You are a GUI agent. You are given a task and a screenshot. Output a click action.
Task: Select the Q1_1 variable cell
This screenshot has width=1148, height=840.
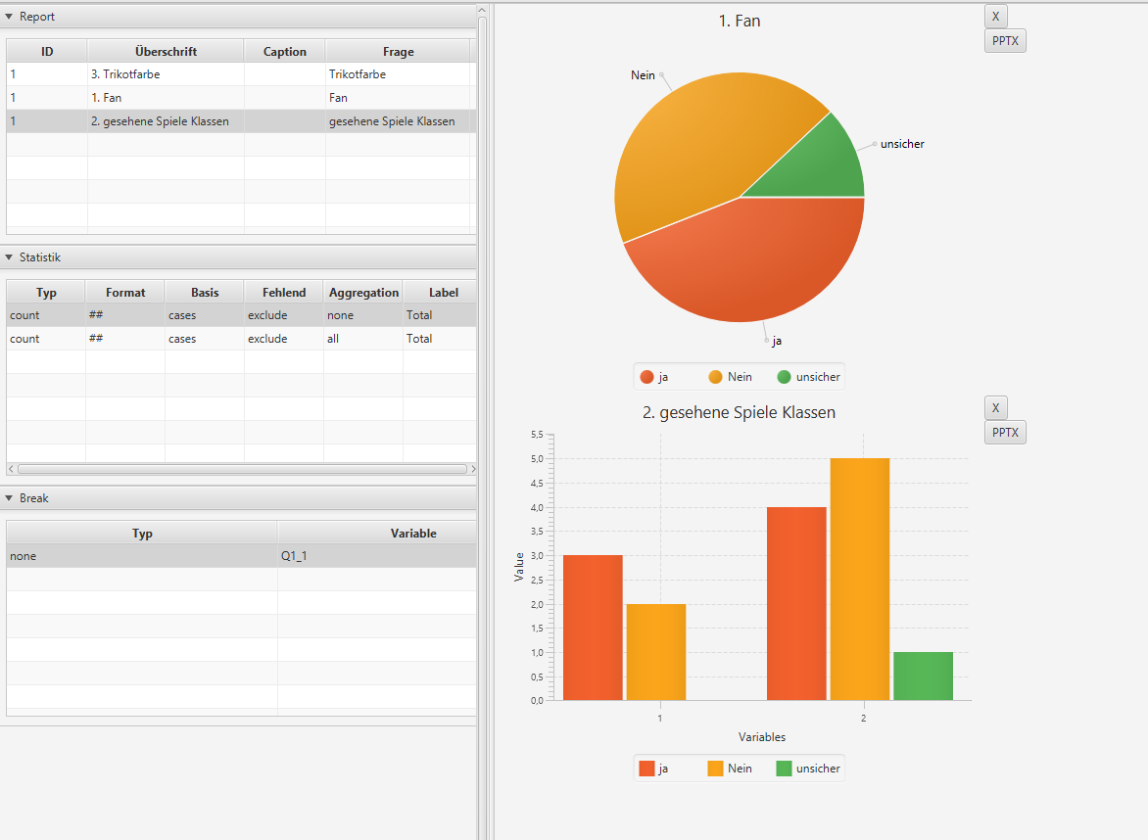pos(377,556)
